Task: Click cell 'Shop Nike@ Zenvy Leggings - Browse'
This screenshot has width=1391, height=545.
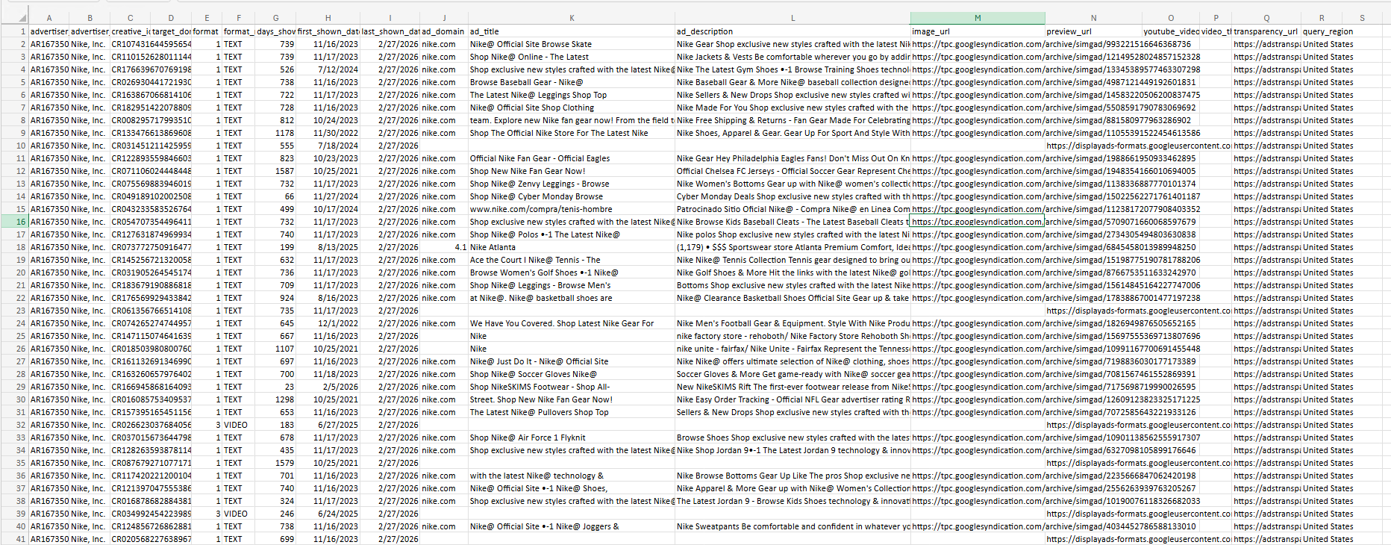Action: [x=572, y=184]
